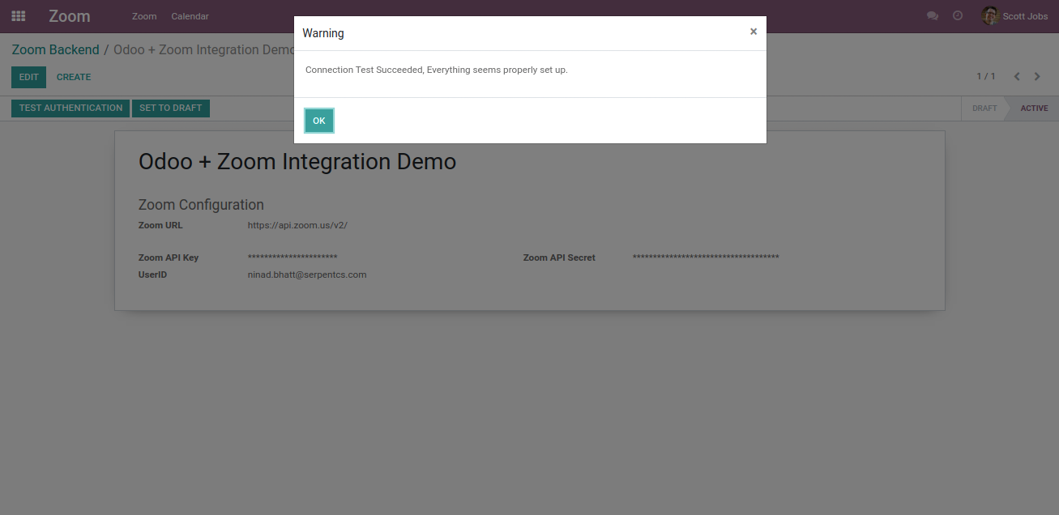
Task: Select the Draft status stage
Action: coord(984,109)
